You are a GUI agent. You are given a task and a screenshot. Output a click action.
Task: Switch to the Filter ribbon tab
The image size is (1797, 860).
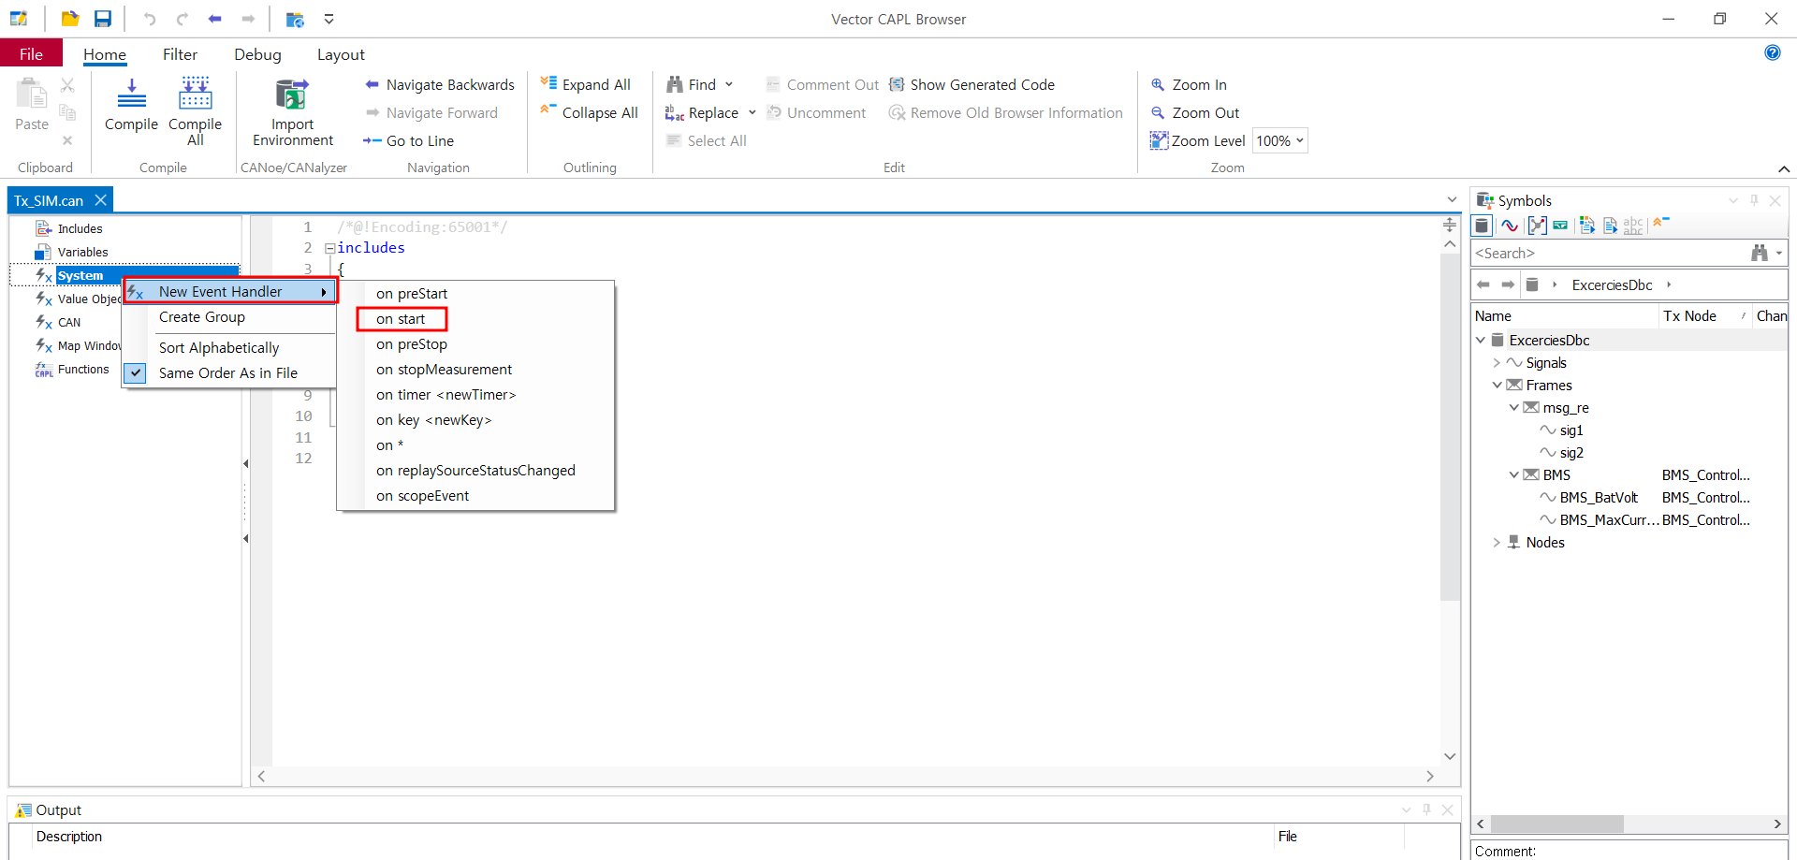pos(180,54)
